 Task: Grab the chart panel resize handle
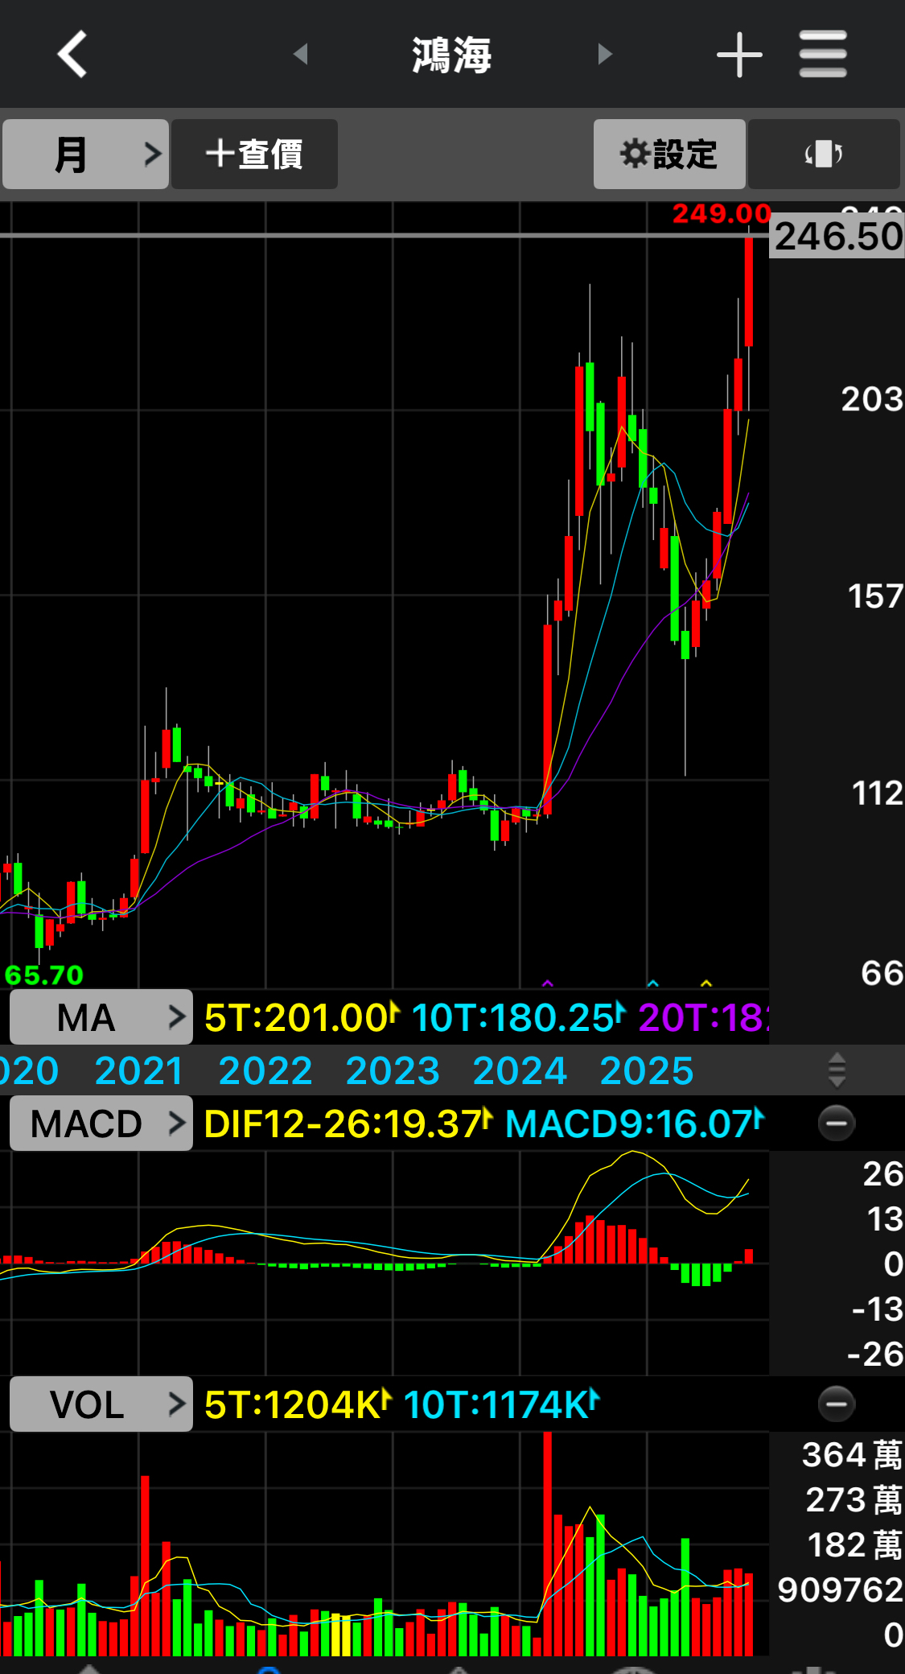[x=837, y=1070]
